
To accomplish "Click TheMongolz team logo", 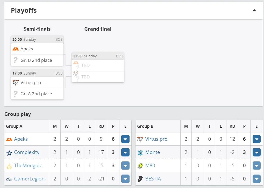I will click(9, 166).
